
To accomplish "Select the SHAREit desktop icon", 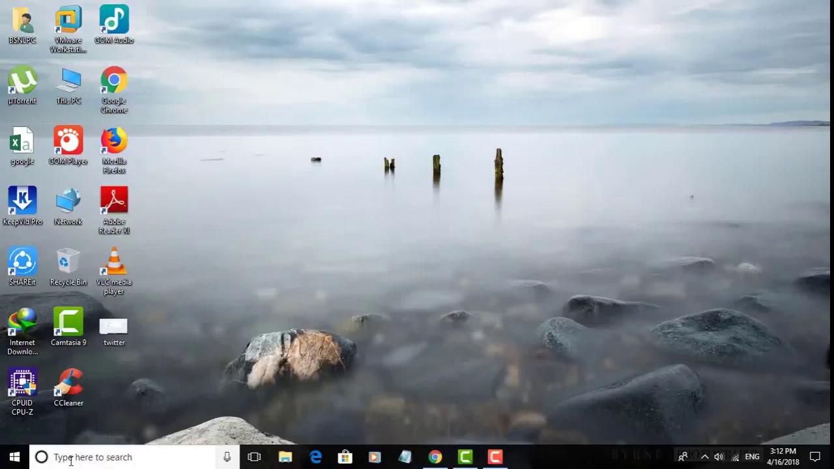I will [x=22, y=267].
